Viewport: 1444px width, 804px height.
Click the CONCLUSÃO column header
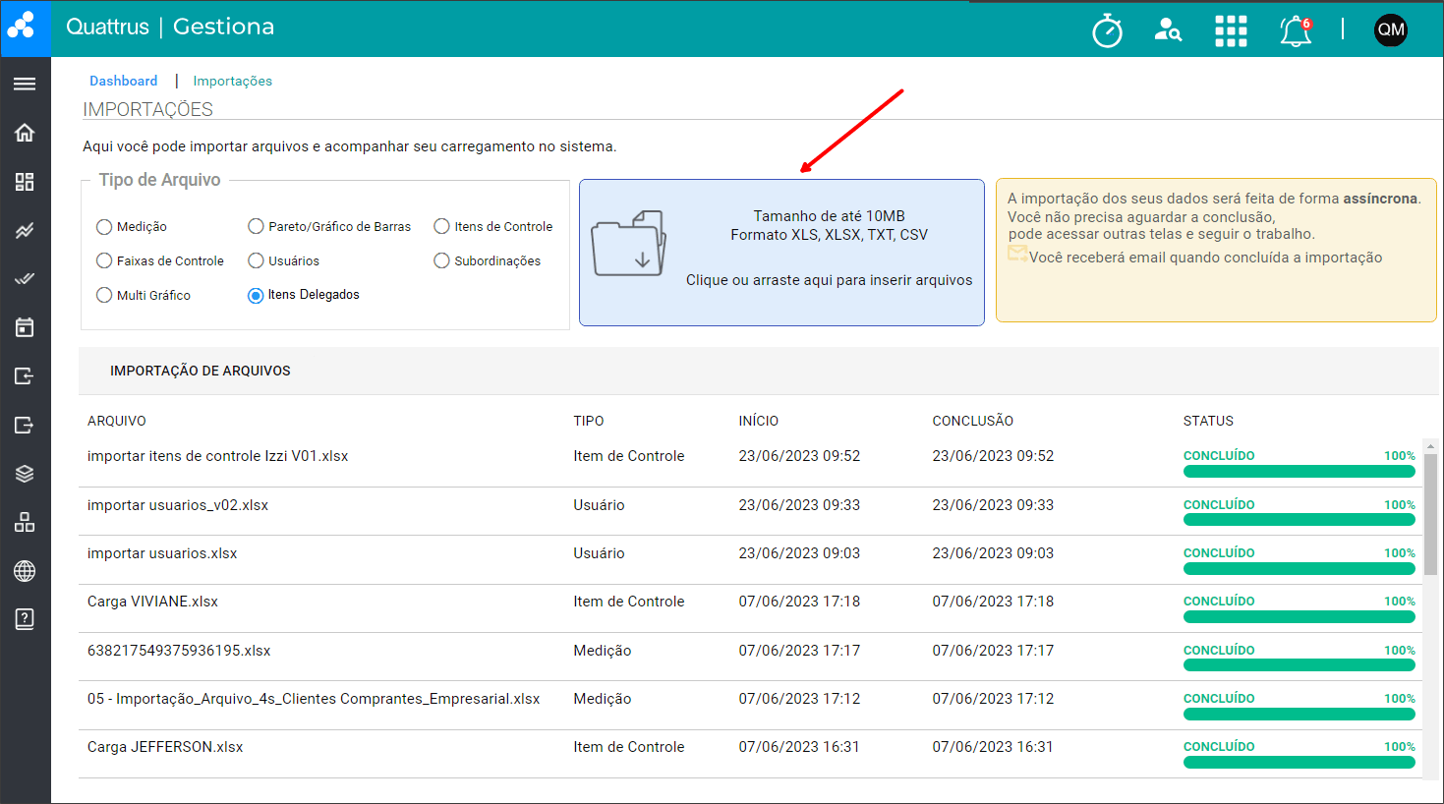coord(972,421)
